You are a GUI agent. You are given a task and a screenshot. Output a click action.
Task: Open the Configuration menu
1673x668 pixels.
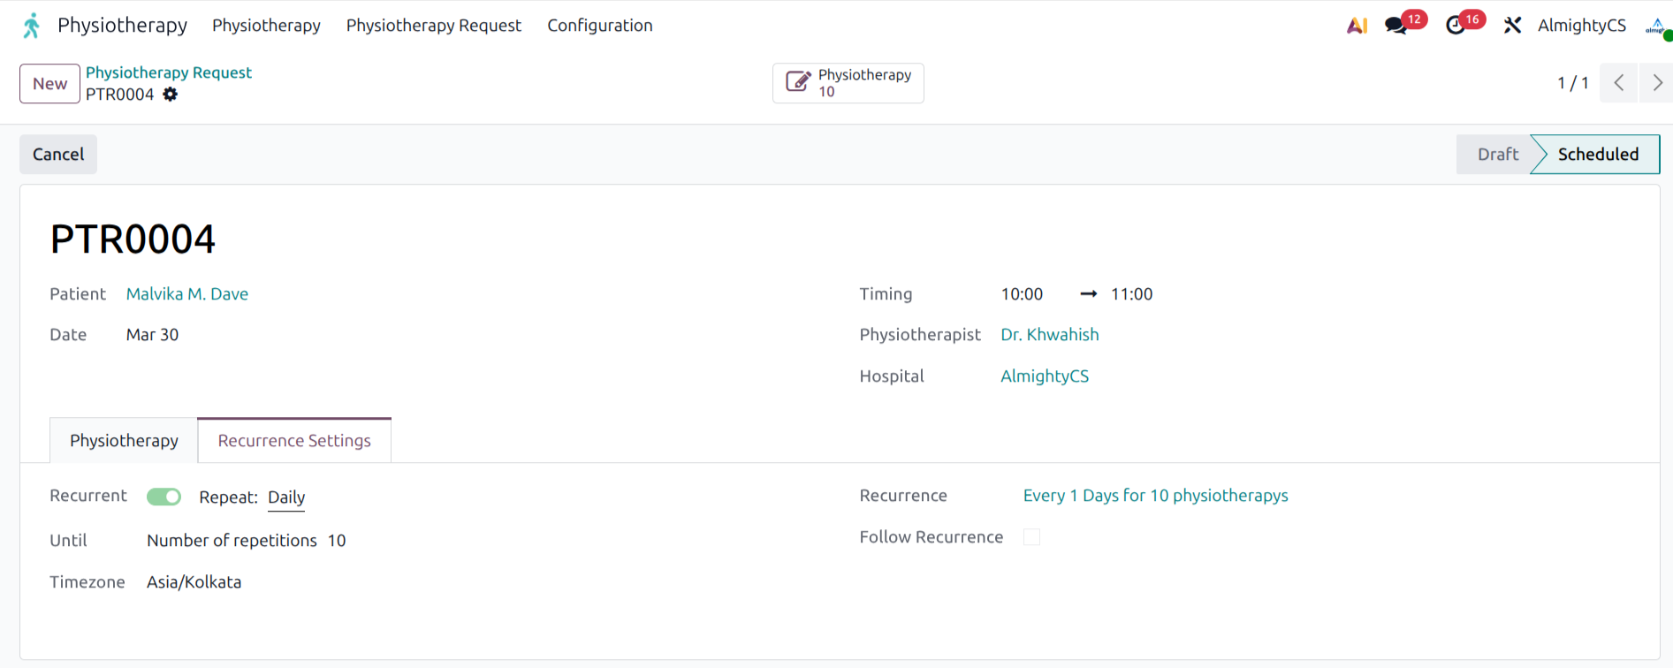(599, 26)
